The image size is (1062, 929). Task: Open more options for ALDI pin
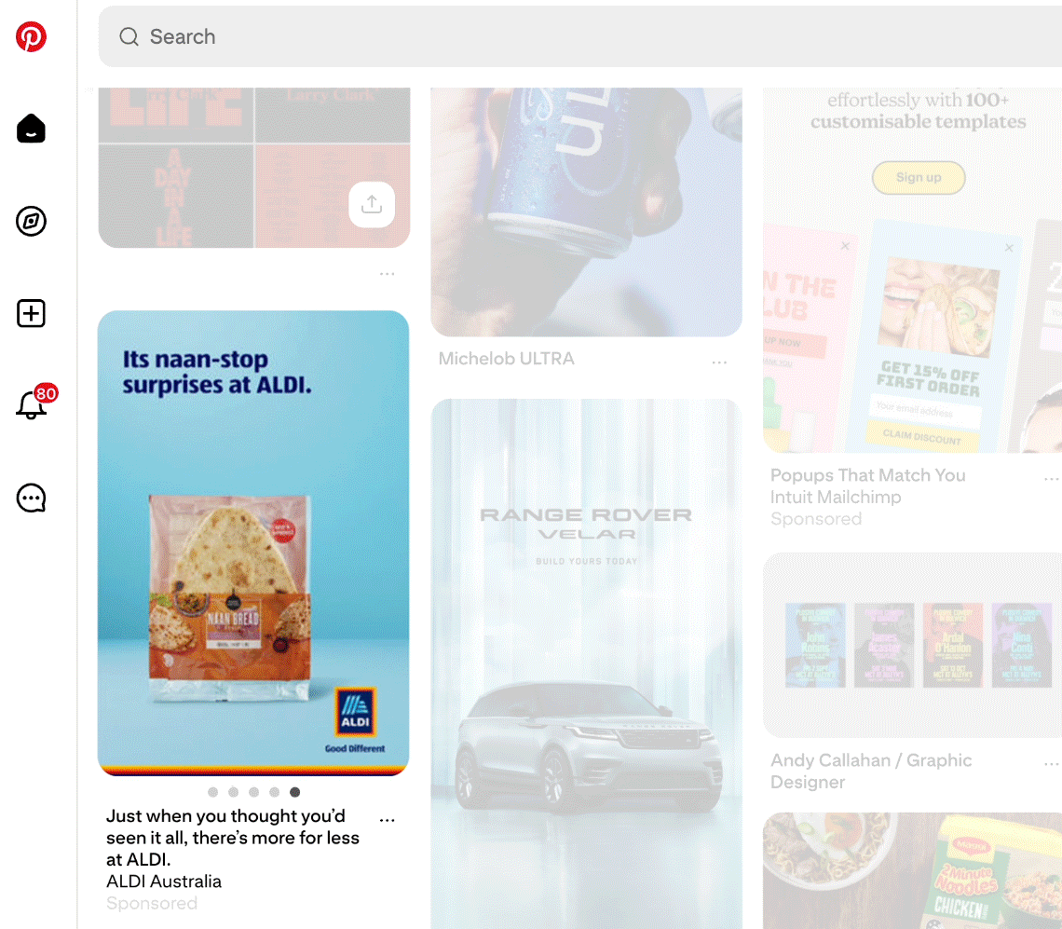[387, 820]
